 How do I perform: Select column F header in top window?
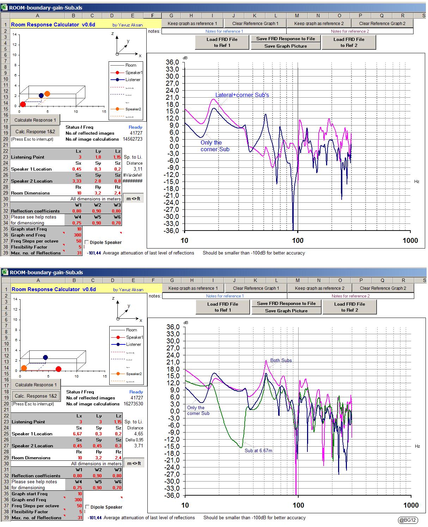(152, 16)
